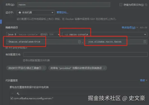Select the provided scope dependencies chip

[x=77, y=68]
